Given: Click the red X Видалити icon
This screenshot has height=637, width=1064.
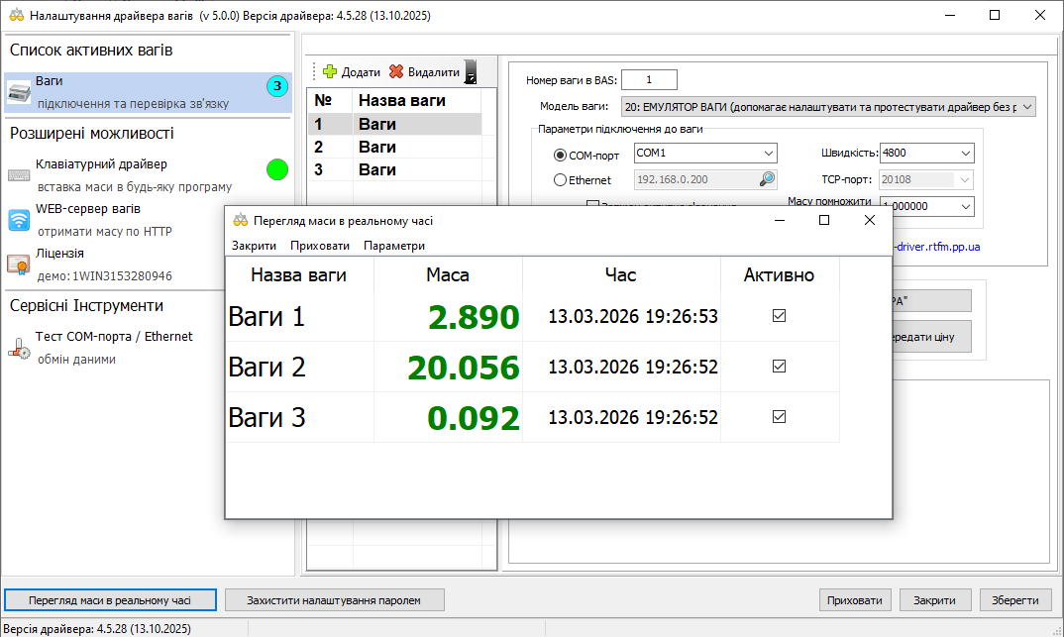Looking at the screenshot, I should pos(396,72).
